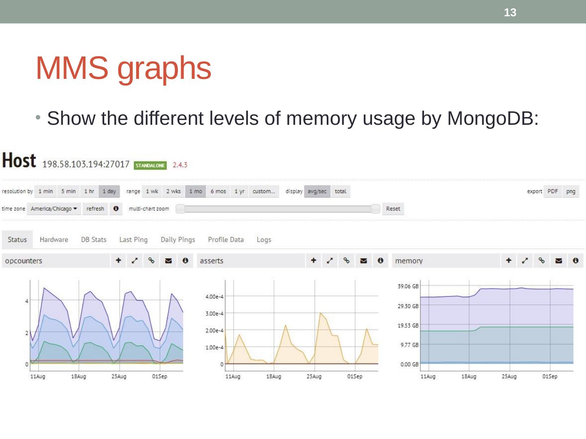Viewport: 586px width, 439px height.
Task: Select the 2 wks range
Action: tap(173, 191)
